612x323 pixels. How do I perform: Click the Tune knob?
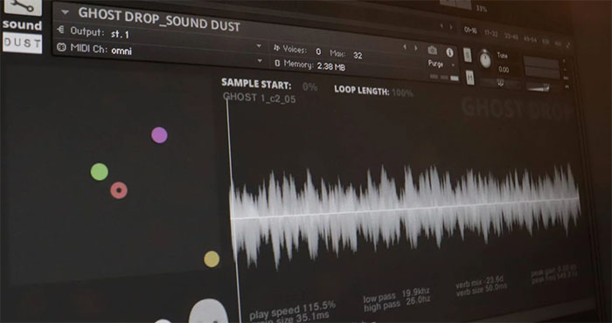point(485,59)
